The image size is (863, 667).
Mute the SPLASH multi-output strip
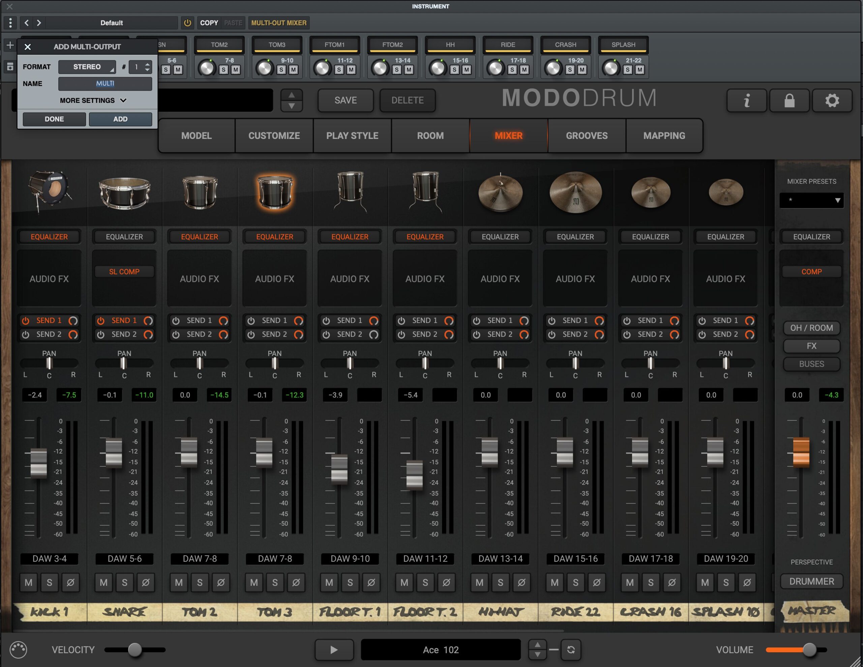(640, 70)
